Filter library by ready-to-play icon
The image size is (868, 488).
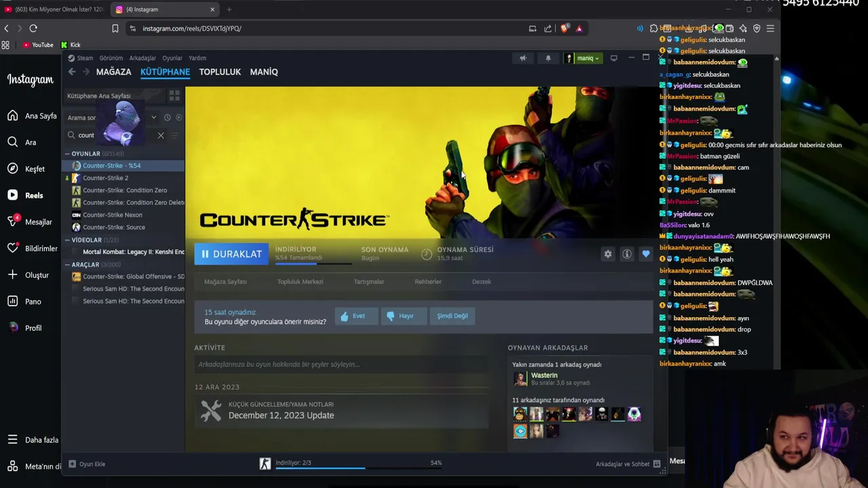[x=179, y=117]
